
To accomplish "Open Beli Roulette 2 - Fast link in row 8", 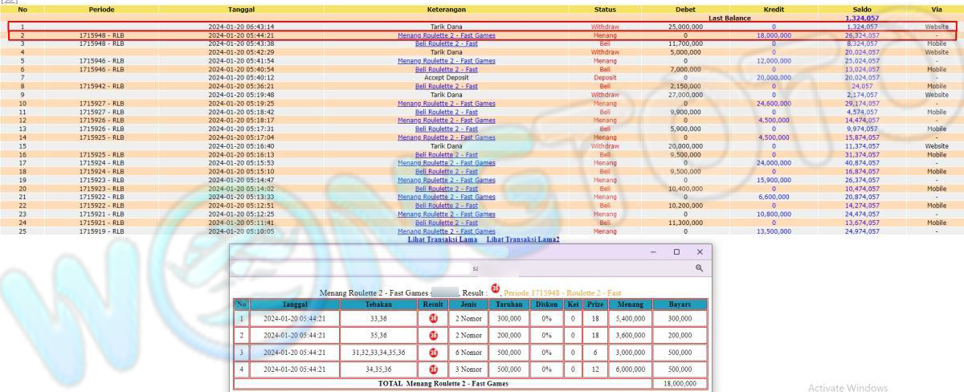I will point(446,86).
